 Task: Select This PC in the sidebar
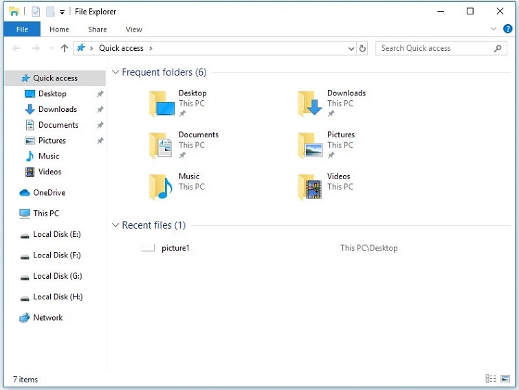[x=46, y=214]
